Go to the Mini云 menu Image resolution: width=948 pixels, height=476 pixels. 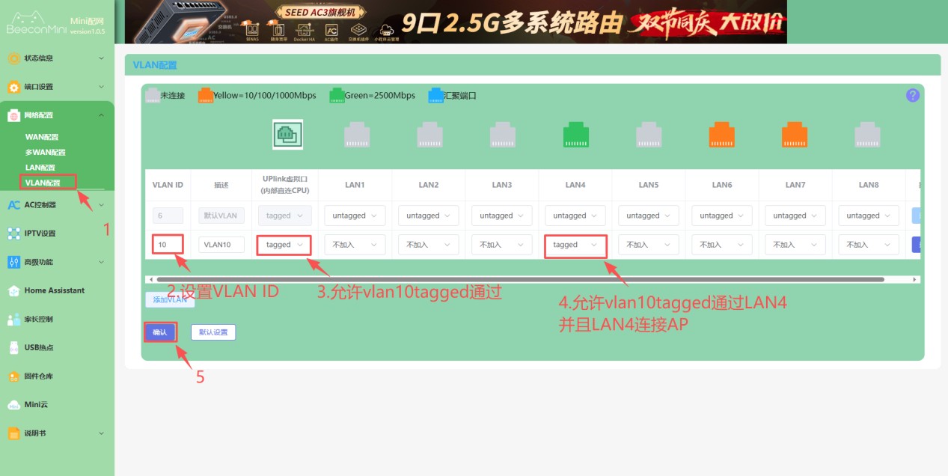[36, 405]
